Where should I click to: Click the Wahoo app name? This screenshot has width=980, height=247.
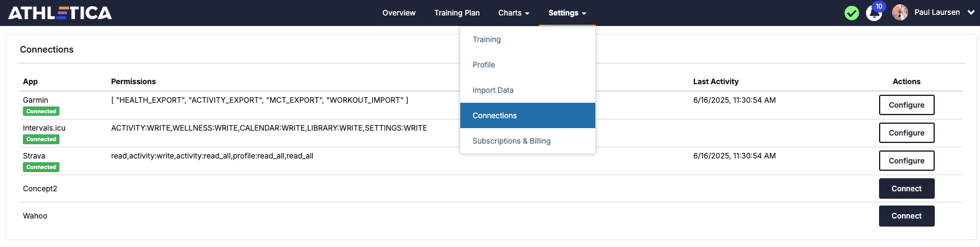(35, 216)
